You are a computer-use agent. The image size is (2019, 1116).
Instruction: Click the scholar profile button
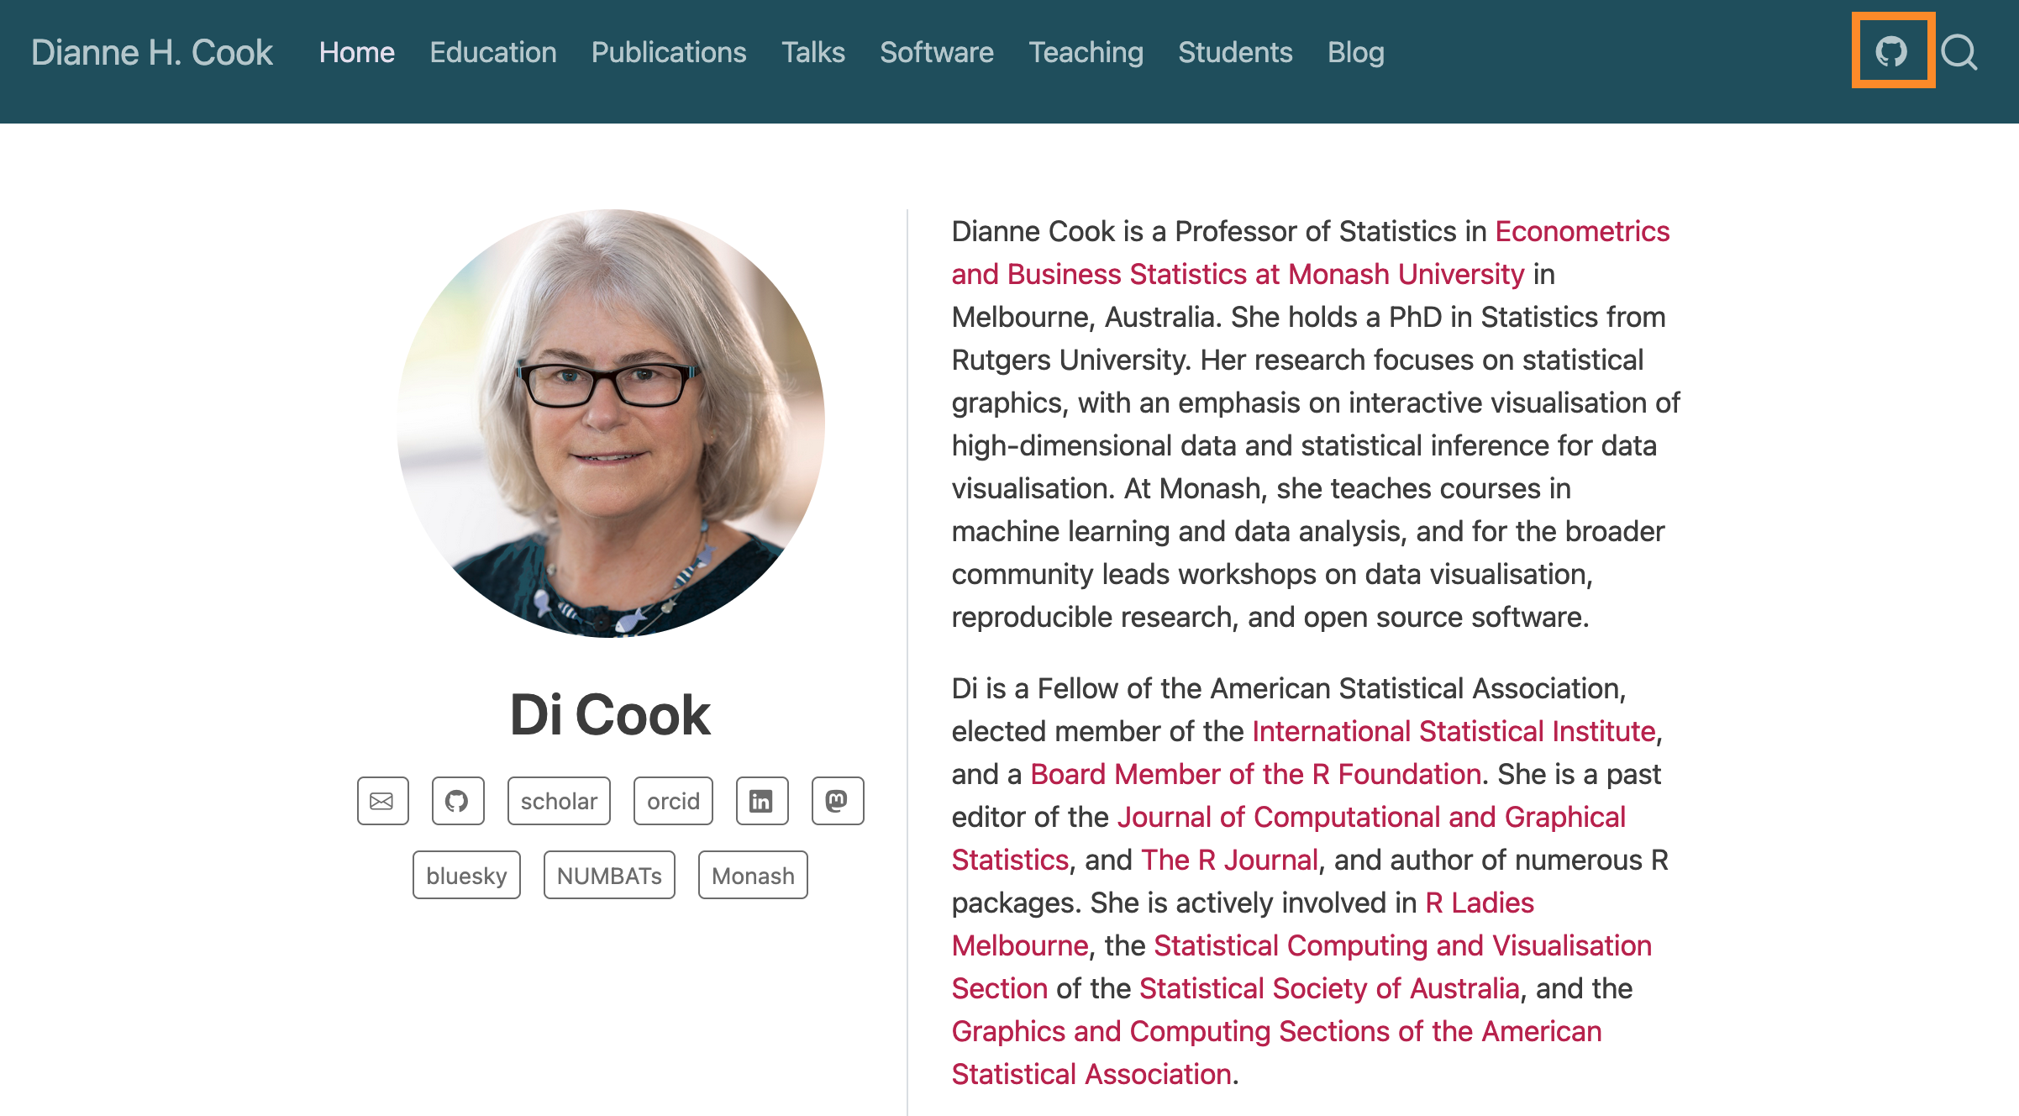pyautogui.click(x=559, y=801)
